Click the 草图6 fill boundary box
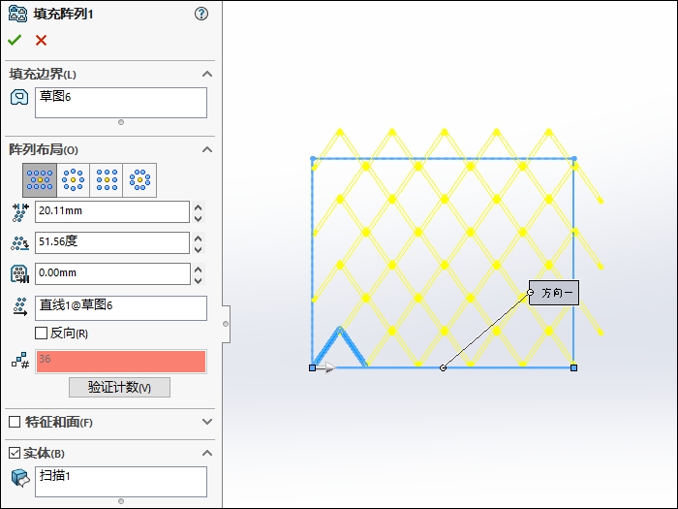The width and height of the screenshot is (678, 509). [121, 103]
